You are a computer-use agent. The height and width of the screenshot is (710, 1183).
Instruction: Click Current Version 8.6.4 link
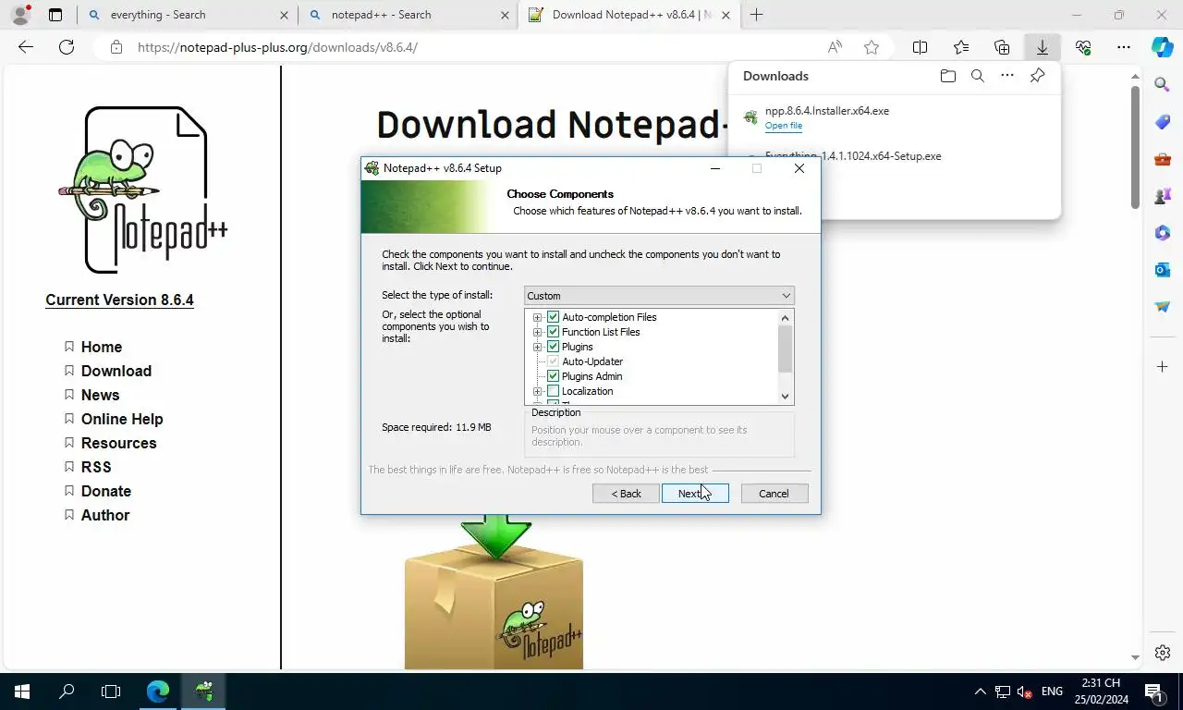point(119,300)
